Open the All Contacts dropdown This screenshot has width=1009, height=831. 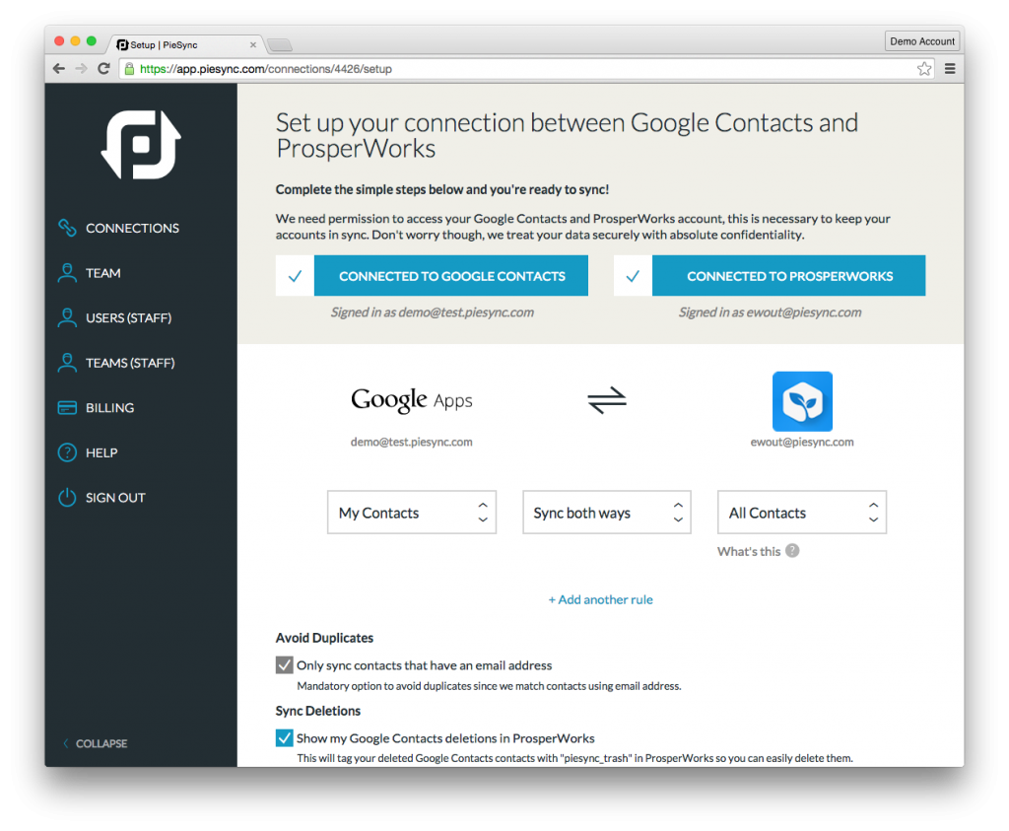(802, 513)
